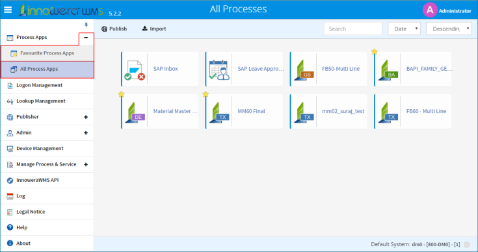Collapse the Process Apps section
Image resolution: width=478 pixels, height=252 pixels.
coord(86,38)
